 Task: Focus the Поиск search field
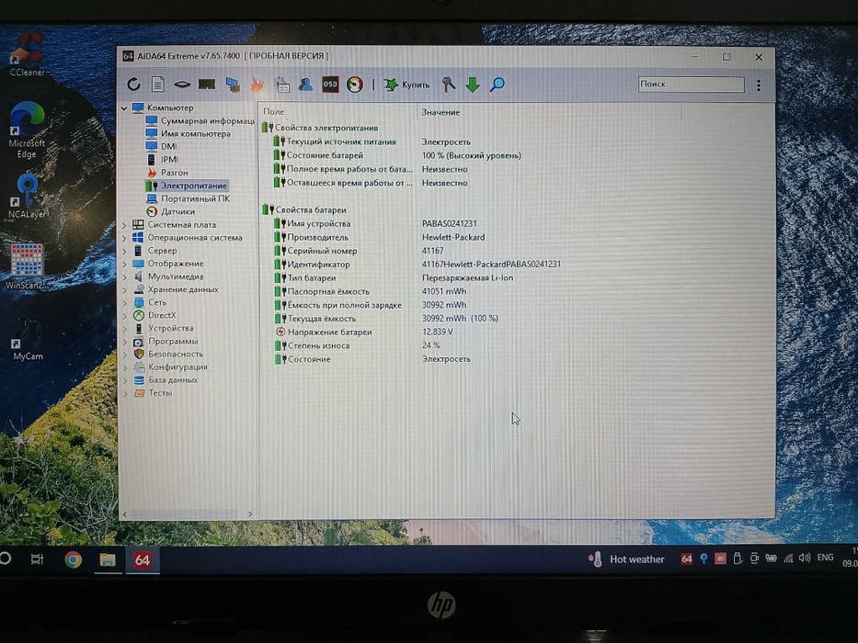click(x=692, y=85)
